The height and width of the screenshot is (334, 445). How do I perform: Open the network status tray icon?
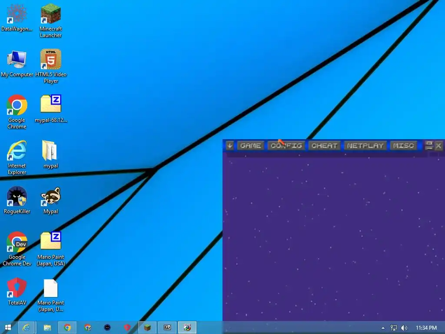click(393, 328)
